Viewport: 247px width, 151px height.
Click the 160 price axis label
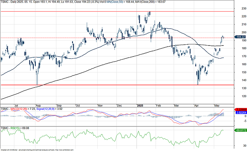point(244,64)
